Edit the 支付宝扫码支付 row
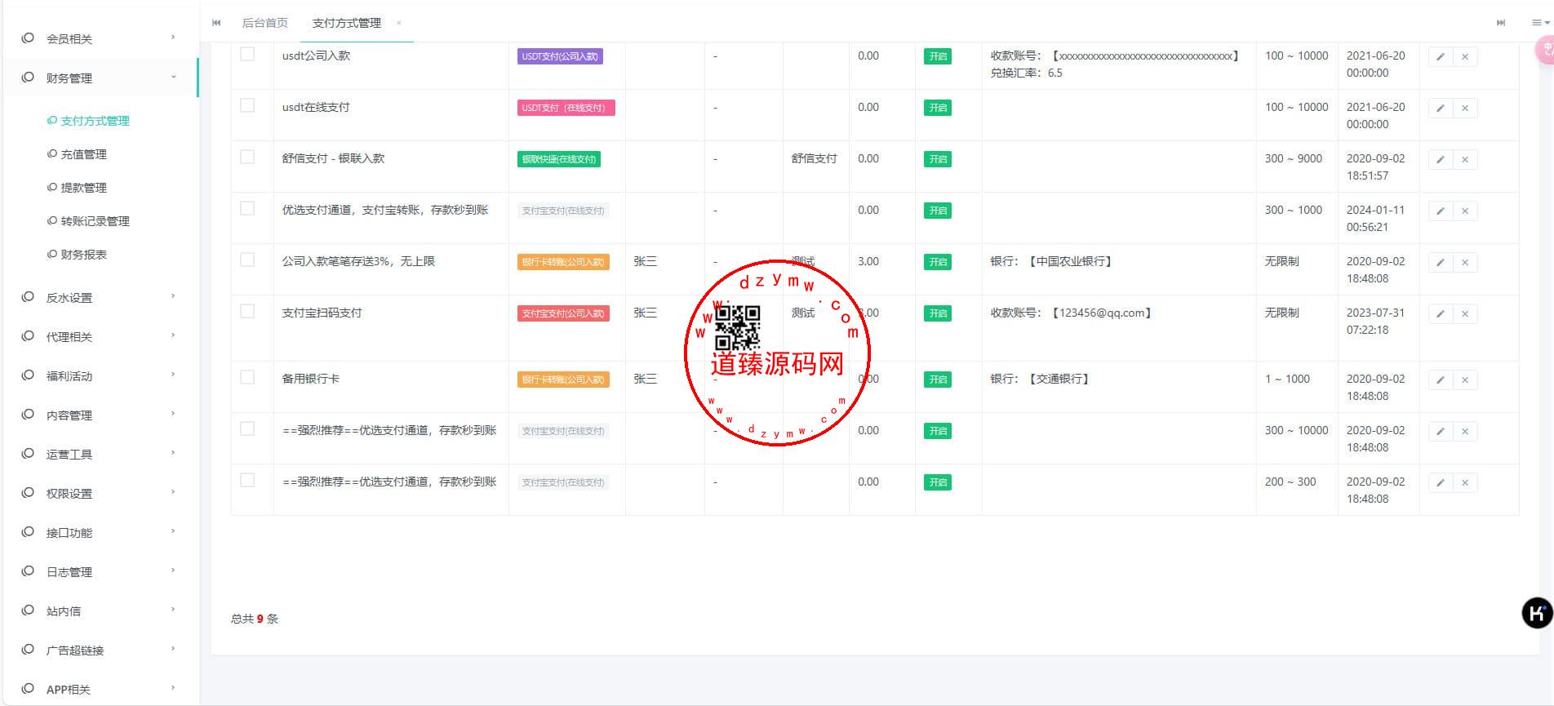The image size is (1554, 706). click(x=1441, y=314)
